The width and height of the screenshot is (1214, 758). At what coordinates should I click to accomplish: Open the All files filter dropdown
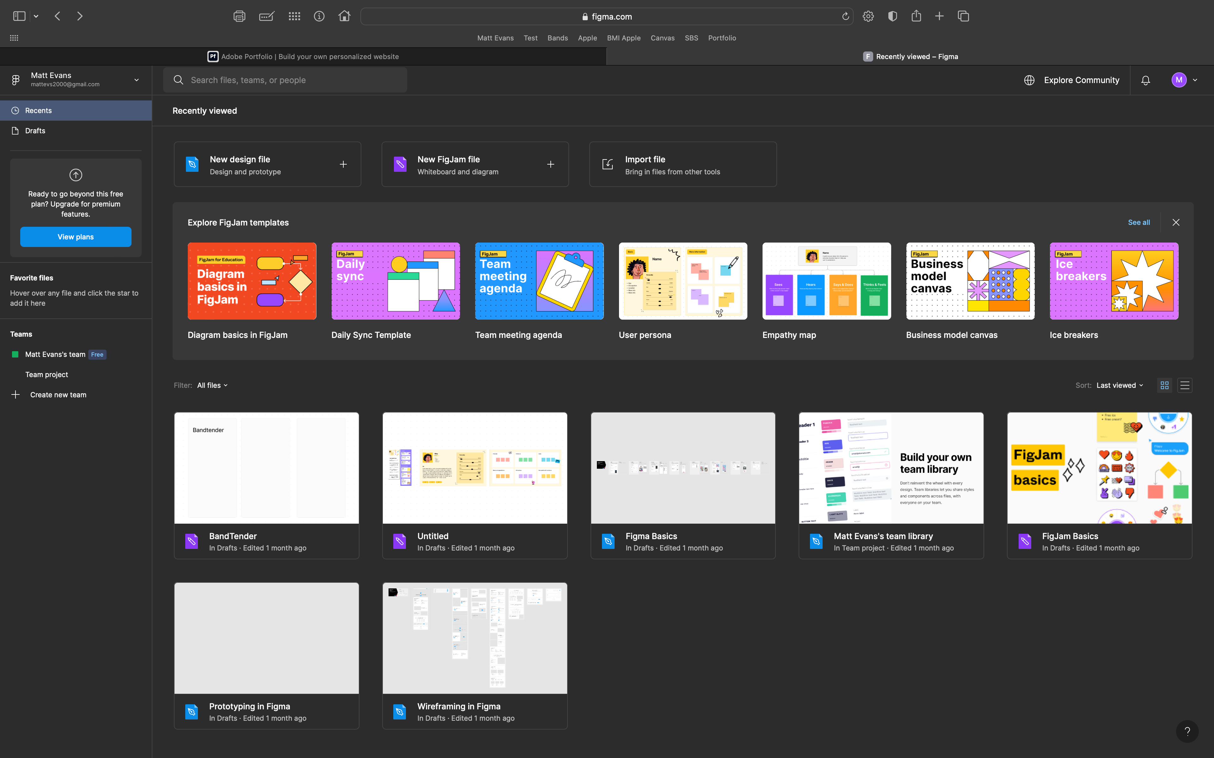[x=212, y=385]
